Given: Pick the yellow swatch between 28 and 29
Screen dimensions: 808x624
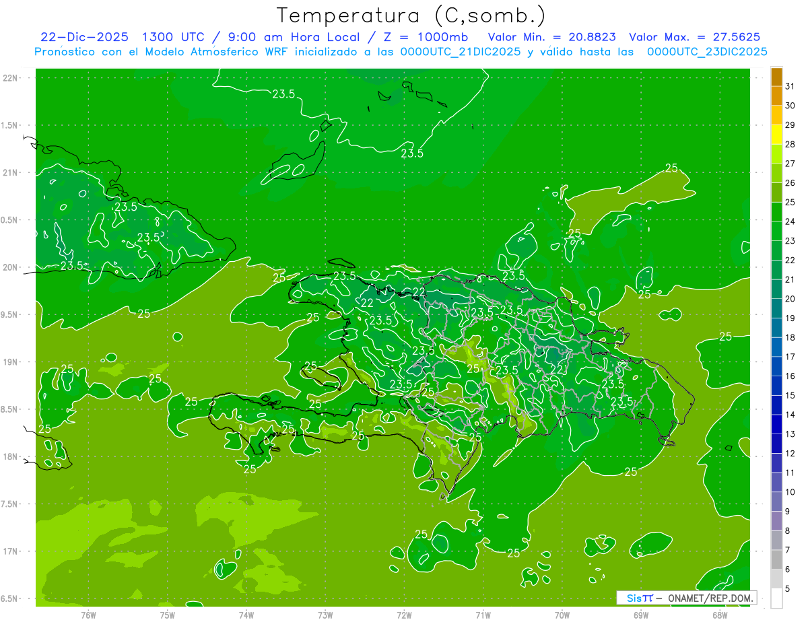Looking at the screenshot, I should pos(776,135).
